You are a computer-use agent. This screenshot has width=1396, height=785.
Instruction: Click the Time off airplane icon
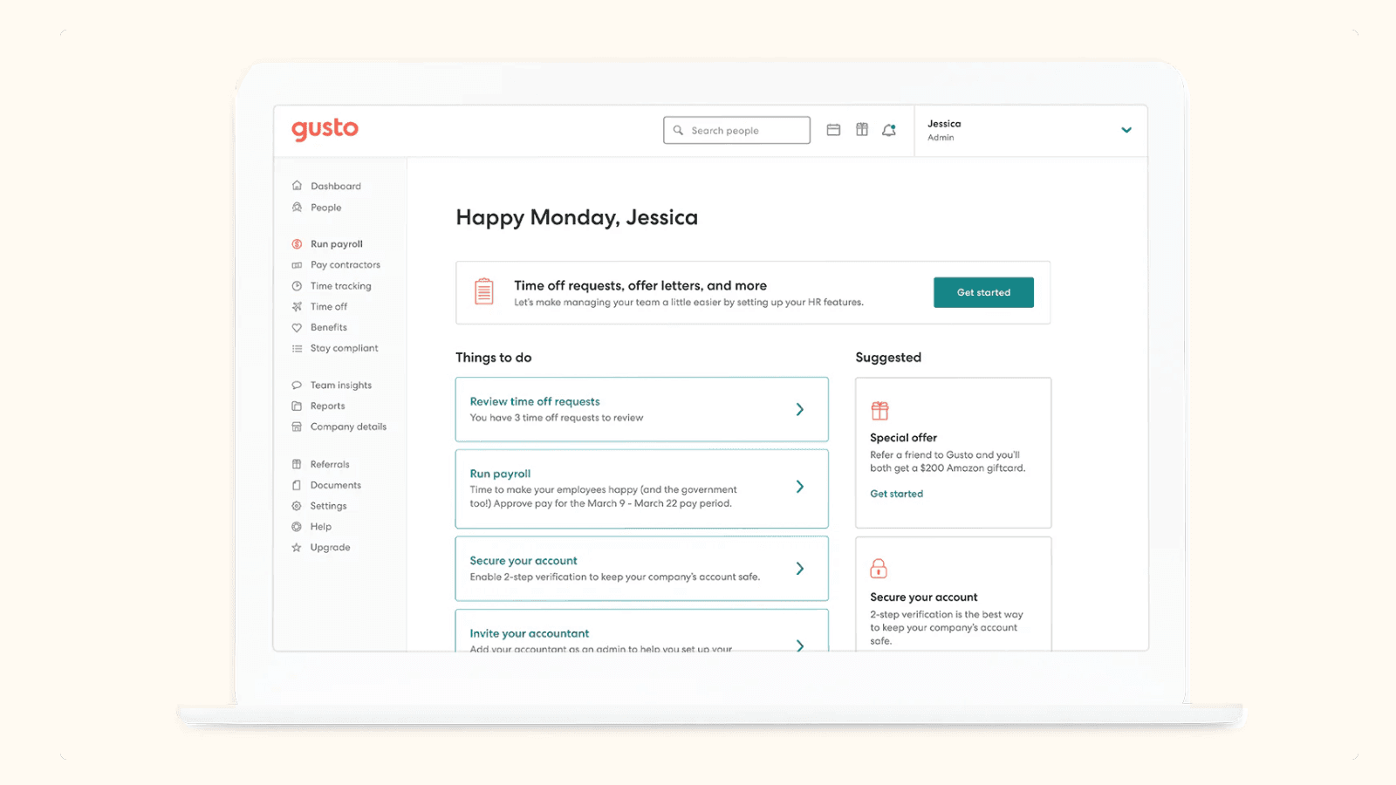coord(297,306)
